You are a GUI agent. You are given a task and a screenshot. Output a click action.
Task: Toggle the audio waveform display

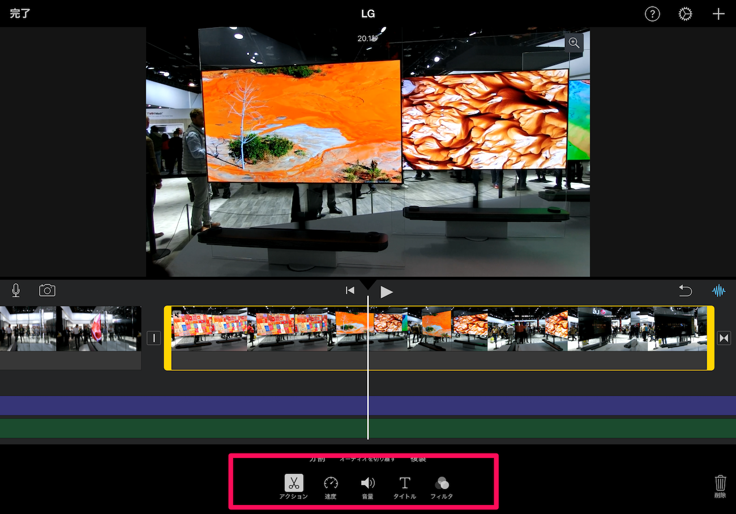pyautogui.click(x=718, y=291)
